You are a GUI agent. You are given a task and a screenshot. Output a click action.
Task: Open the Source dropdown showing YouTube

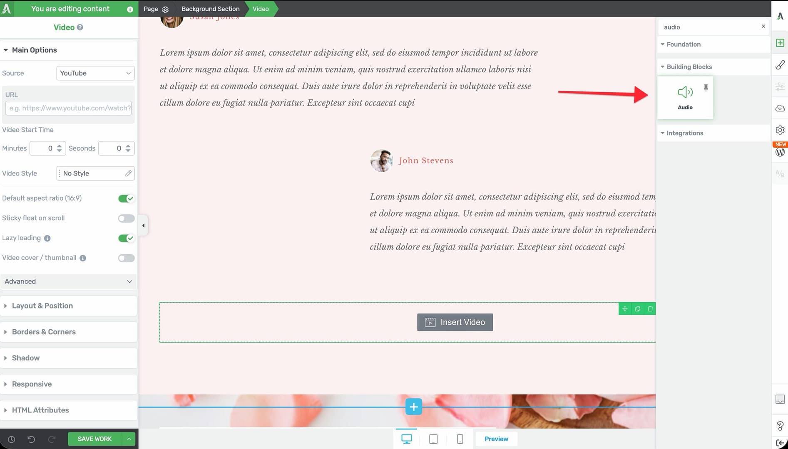(x=95, y=73)
